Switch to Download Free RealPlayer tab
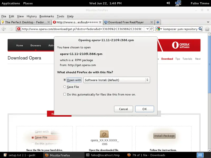This screenshot has width=211, height=158. [x=128, y=22]
